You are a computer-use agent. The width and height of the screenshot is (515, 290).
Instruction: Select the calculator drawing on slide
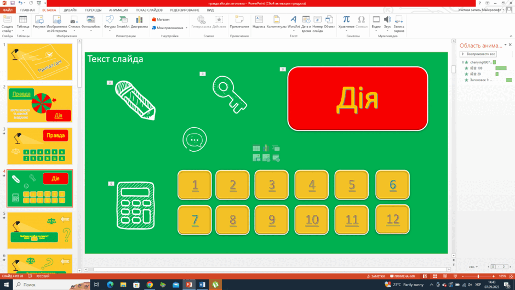135,205
